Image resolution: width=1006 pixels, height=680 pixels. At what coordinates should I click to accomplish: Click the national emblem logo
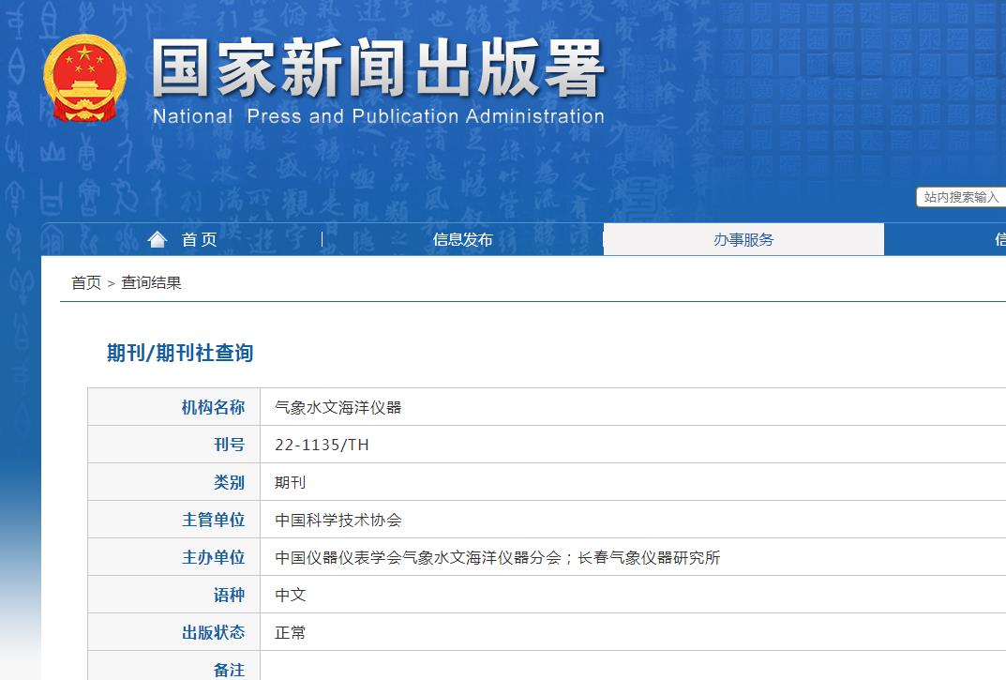click(x=84, y=78)
